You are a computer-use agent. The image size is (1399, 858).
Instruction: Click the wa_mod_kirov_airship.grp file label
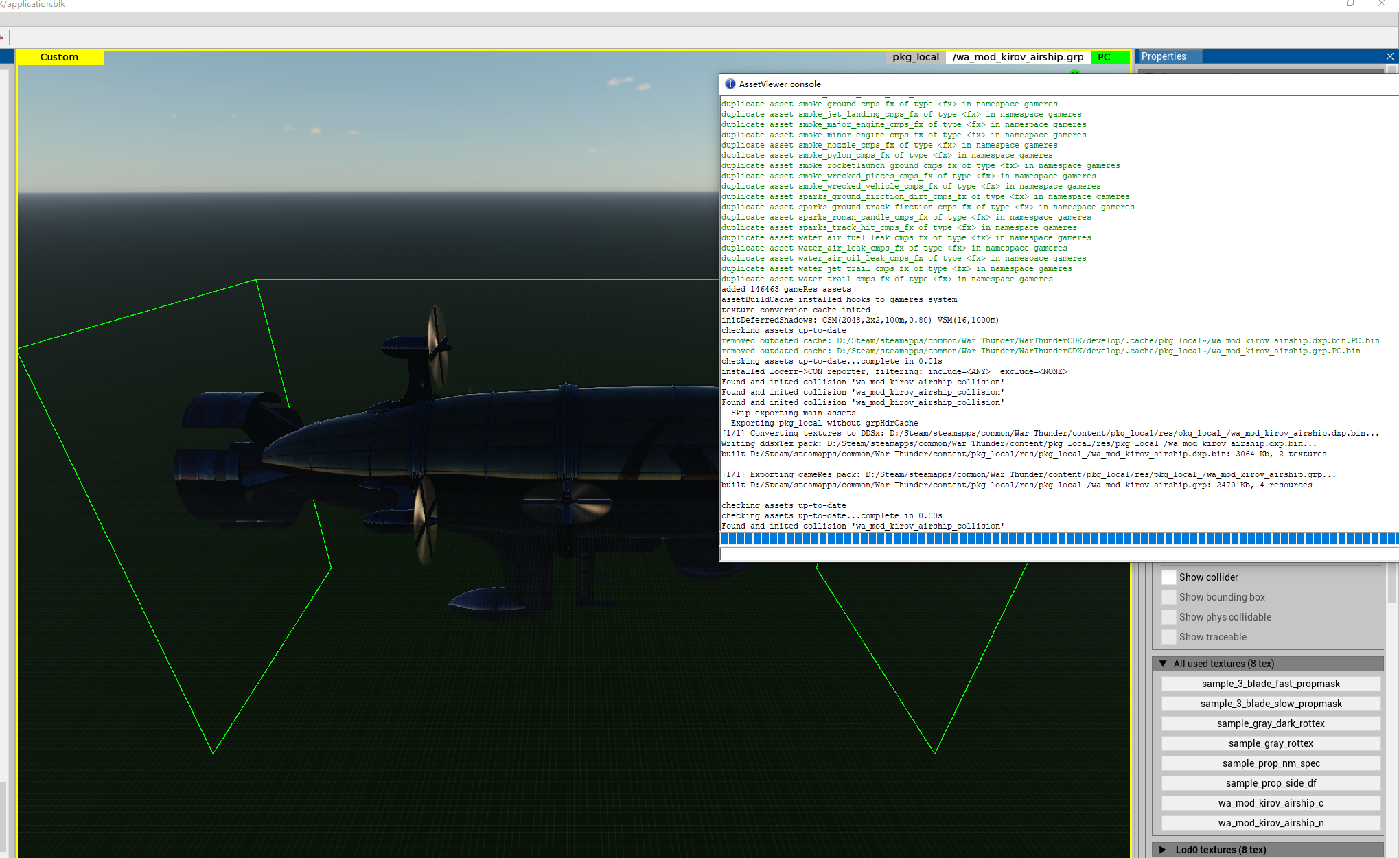[1017, 57]
